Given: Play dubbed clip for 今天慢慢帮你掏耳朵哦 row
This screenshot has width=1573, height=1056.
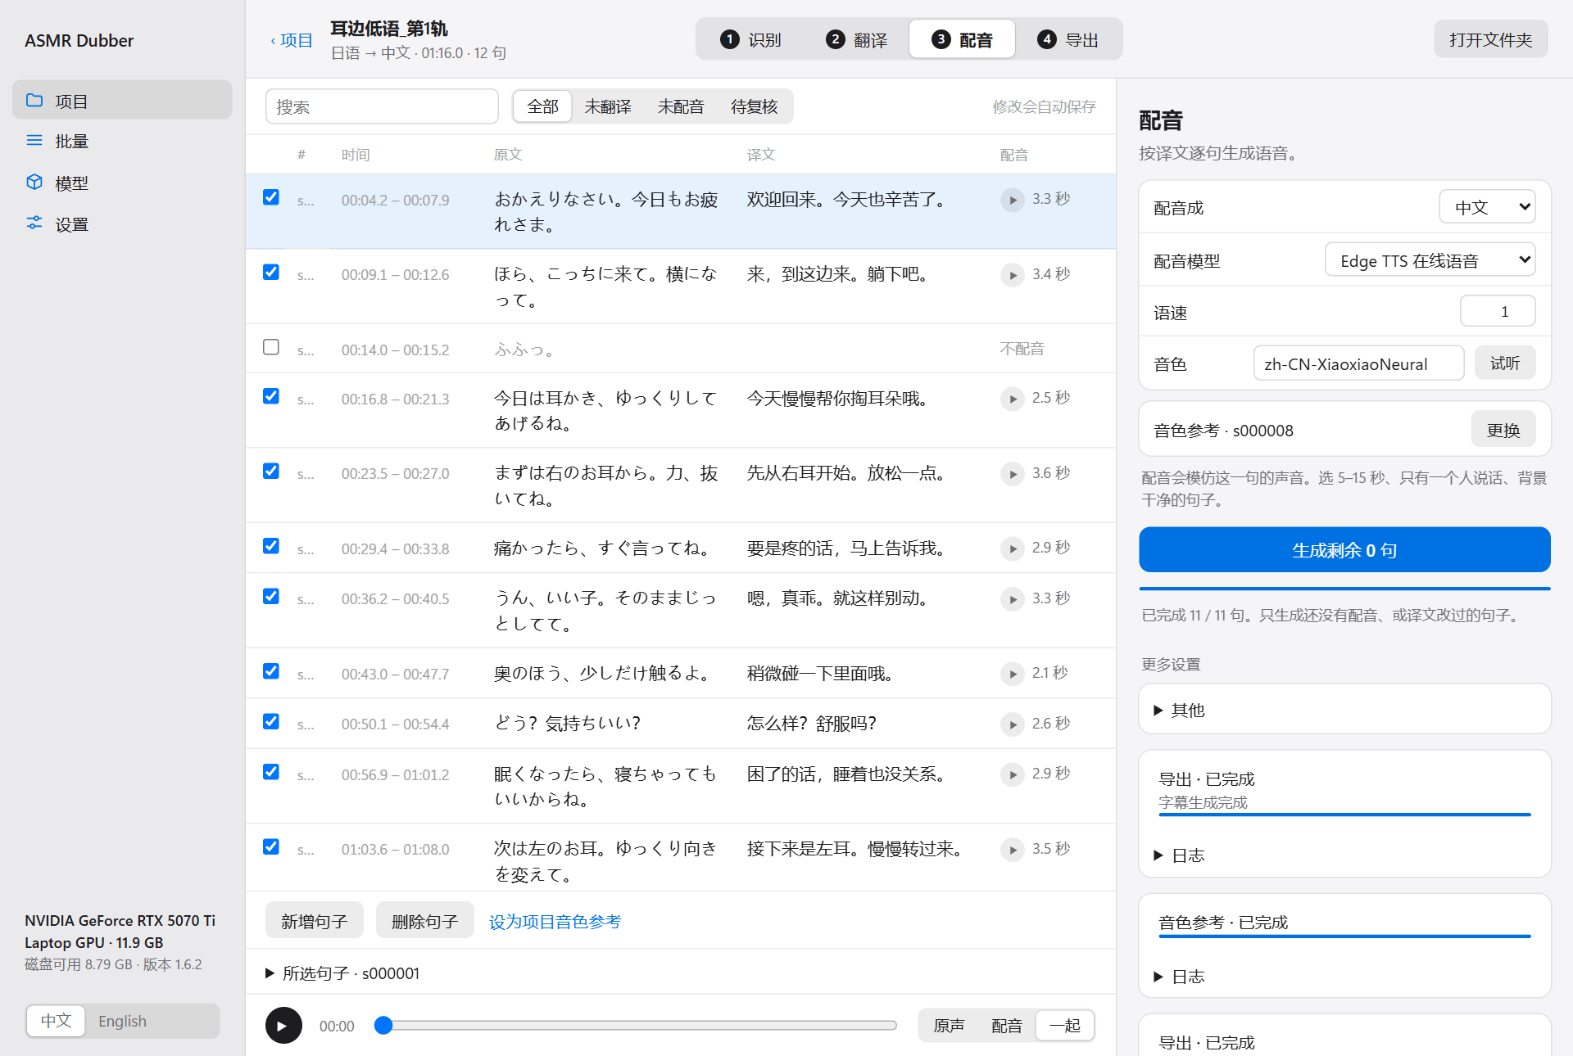Looking at the screenshot, I should (x=1013, y=399).
